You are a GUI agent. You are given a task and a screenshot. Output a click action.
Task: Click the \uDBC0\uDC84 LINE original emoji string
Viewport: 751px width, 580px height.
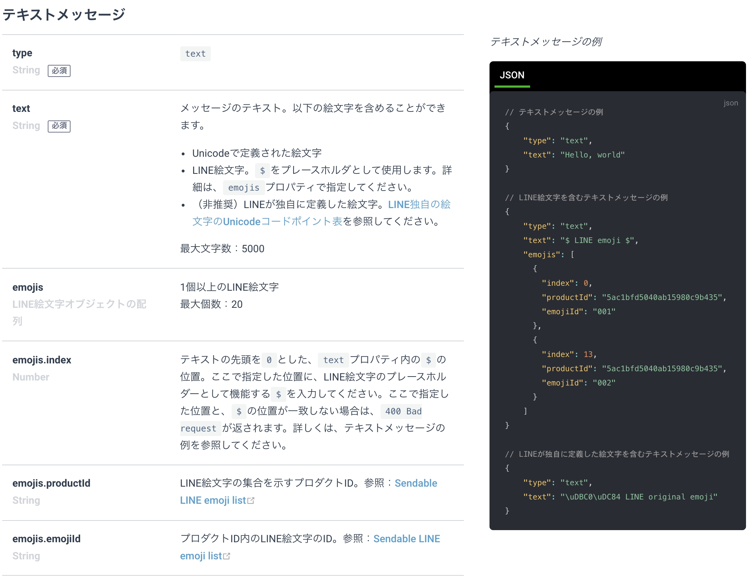(639, 497)
